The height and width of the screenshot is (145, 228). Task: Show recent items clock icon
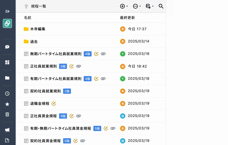point(7,93)
